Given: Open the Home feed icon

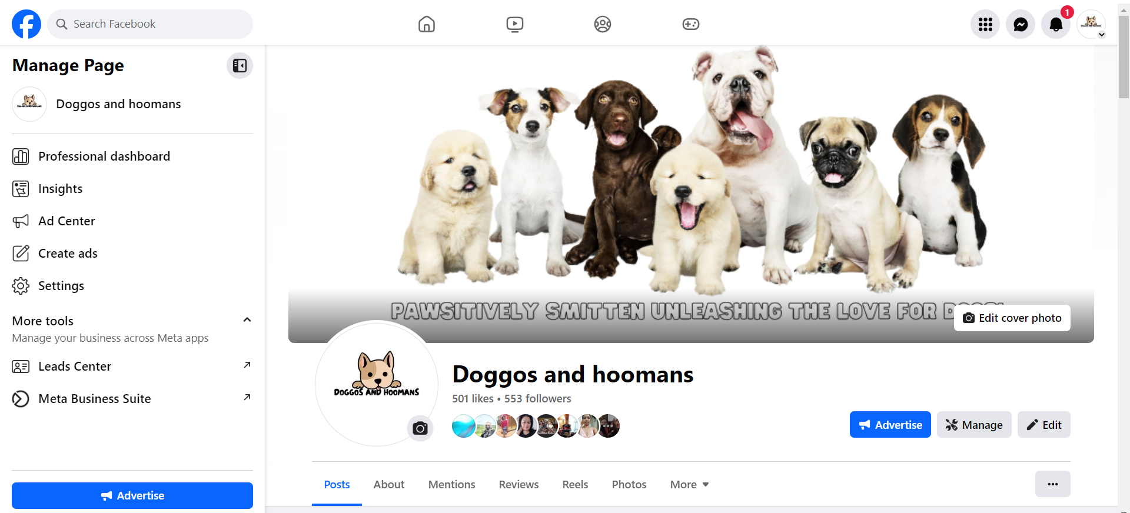Looking at the screenshot, I should click(x=427, y=24).
